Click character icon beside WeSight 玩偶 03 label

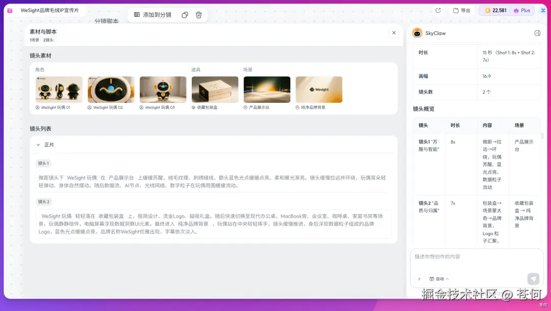pos(142,107)
